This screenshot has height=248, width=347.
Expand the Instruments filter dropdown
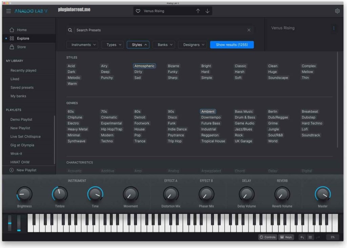(82, 45)
